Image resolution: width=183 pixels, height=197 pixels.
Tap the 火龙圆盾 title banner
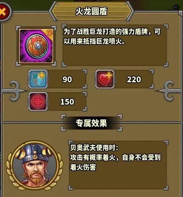pyautogui.click(x=91, y=12)
